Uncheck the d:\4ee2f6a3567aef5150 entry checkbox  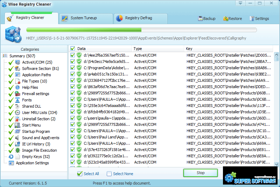[x=72, y=55]
